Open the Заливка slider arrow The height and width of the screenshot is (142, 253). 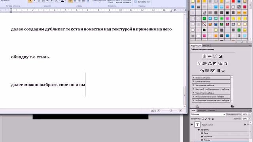tap(250, 119)
